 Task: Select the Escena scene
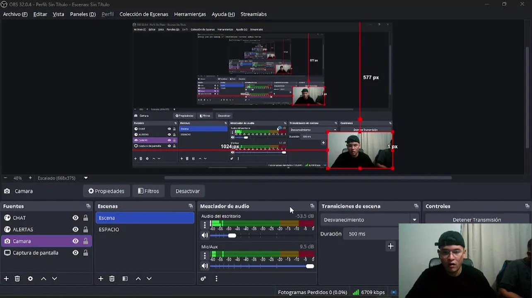click(x=145, y=218)
